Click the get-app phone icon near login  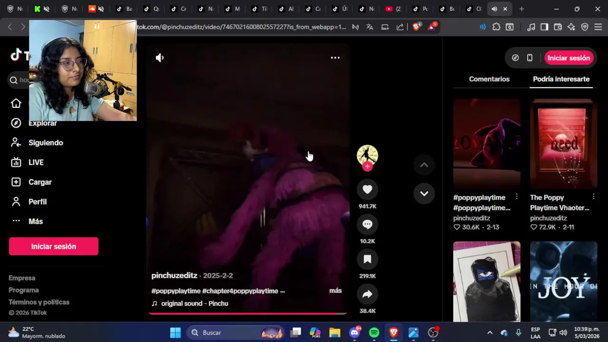click(530, 58)
